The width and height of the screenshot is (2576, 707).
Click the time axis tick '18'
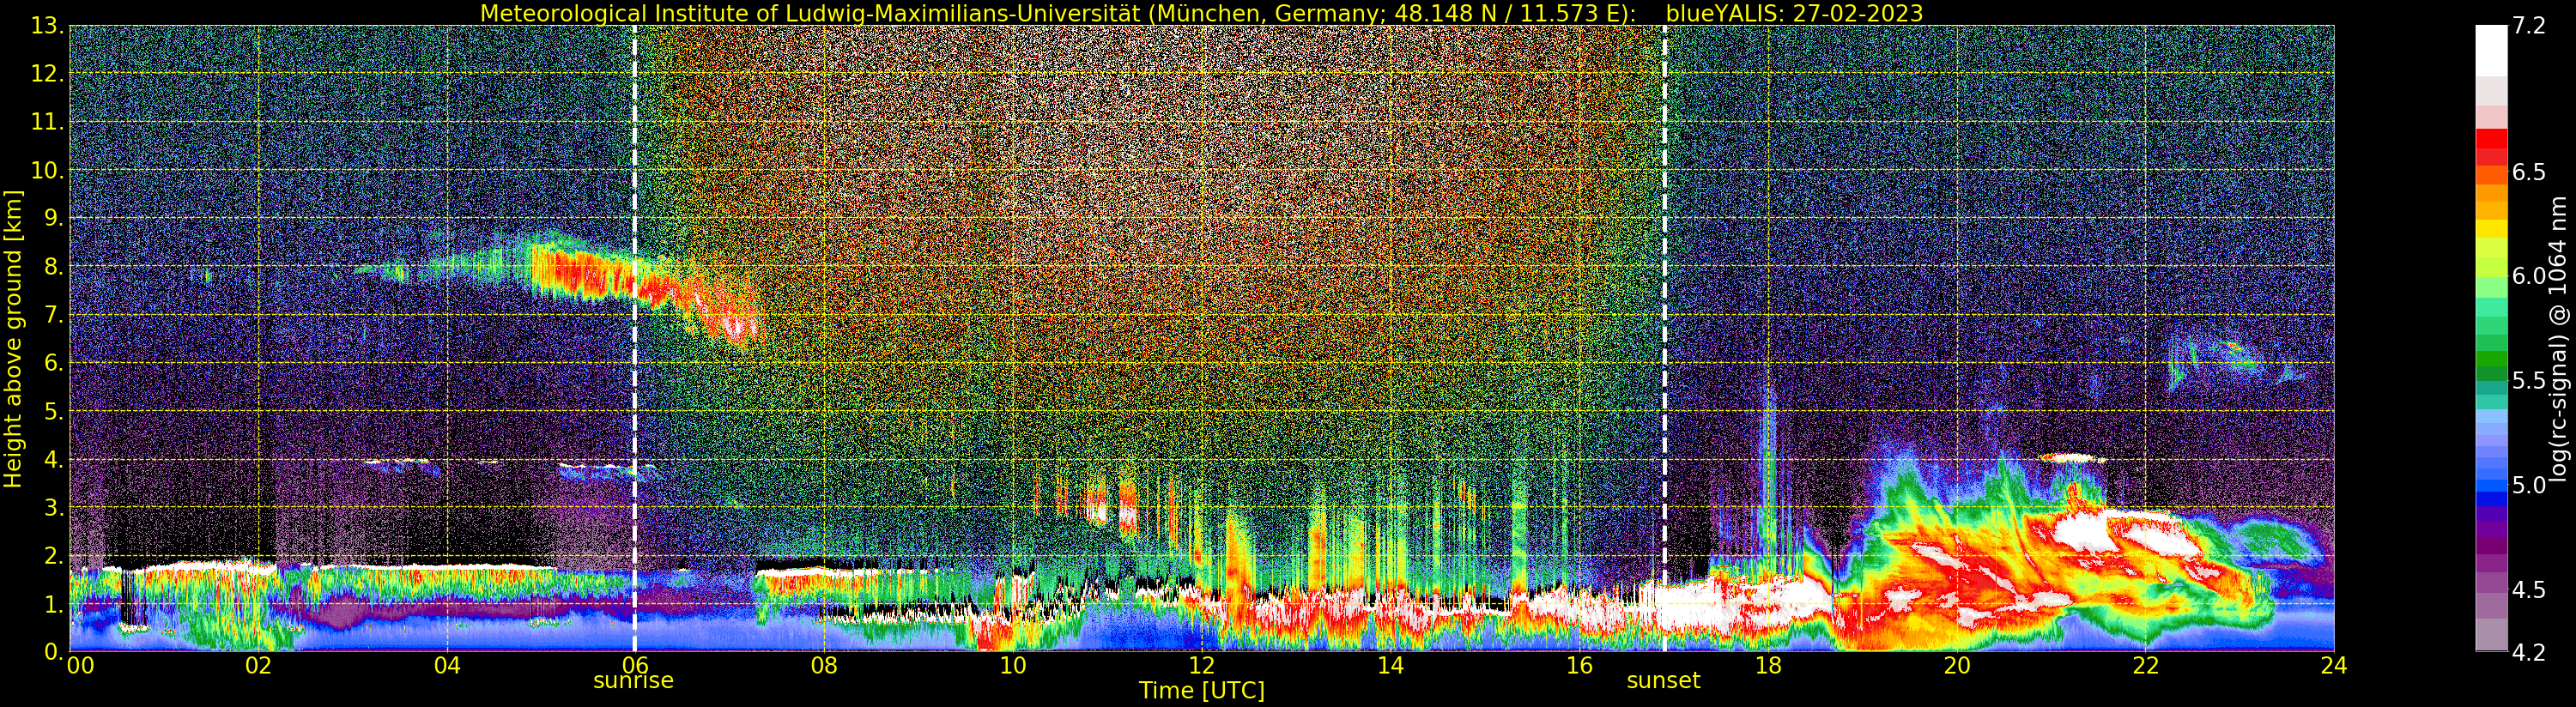point(1768,666)
